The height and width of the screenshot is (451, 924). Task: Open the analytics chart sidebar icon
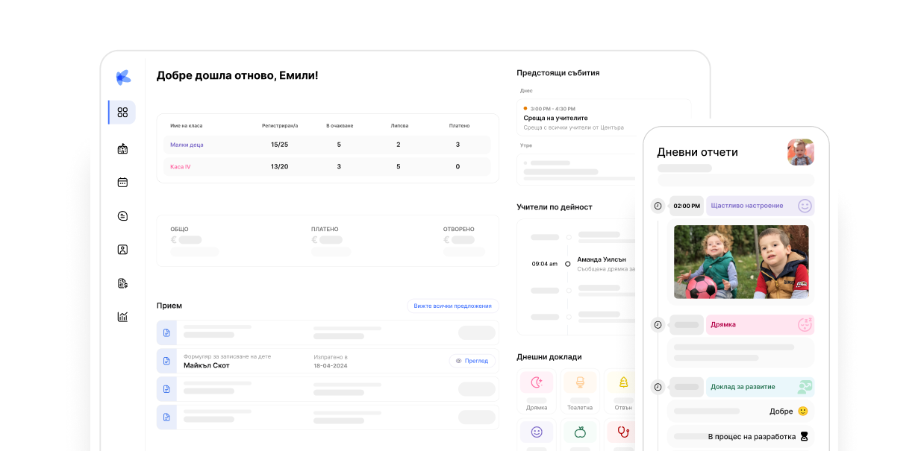[x=122, y=317]
